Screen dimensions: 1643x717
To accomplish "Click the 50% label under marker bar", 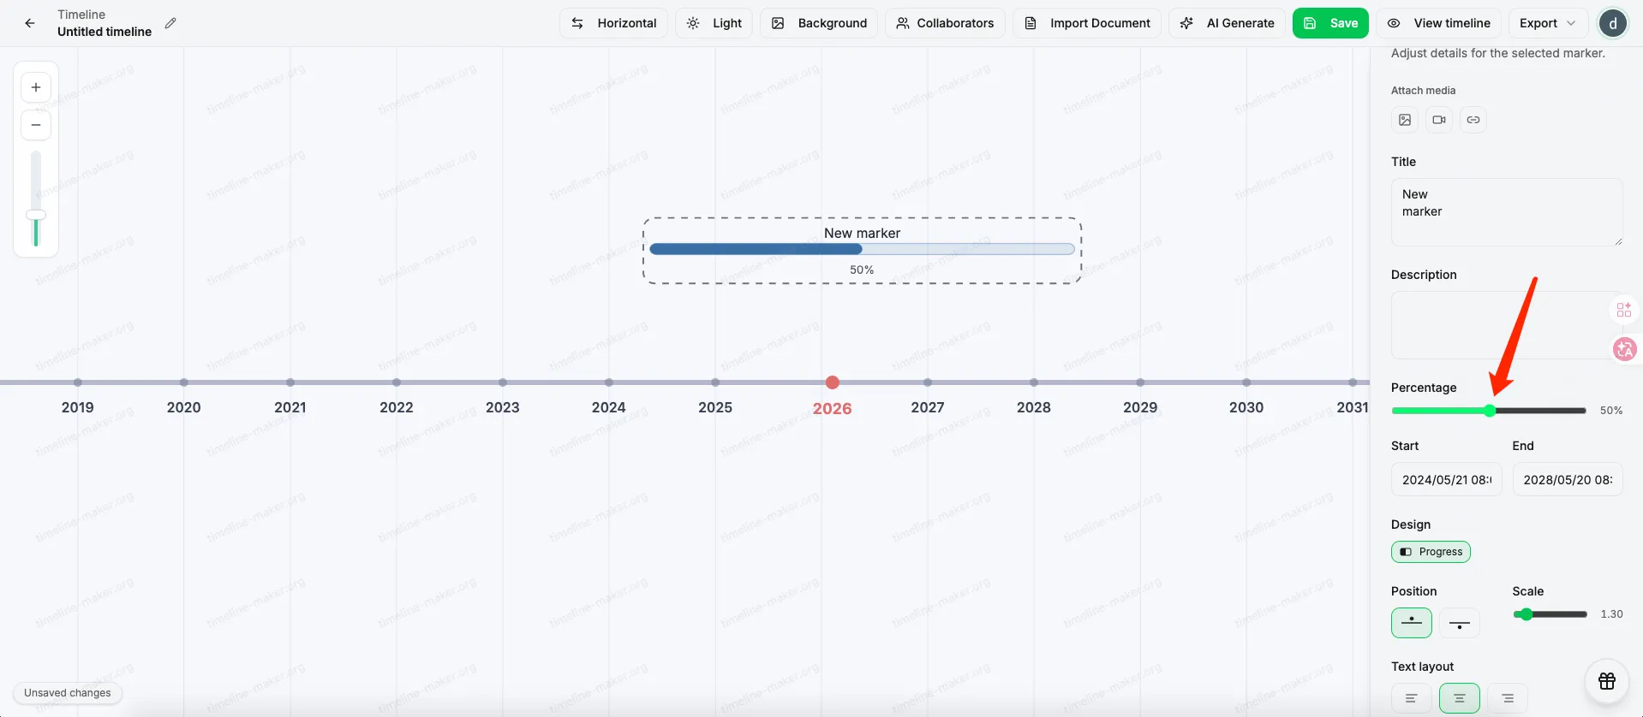I will click(862, 270).
